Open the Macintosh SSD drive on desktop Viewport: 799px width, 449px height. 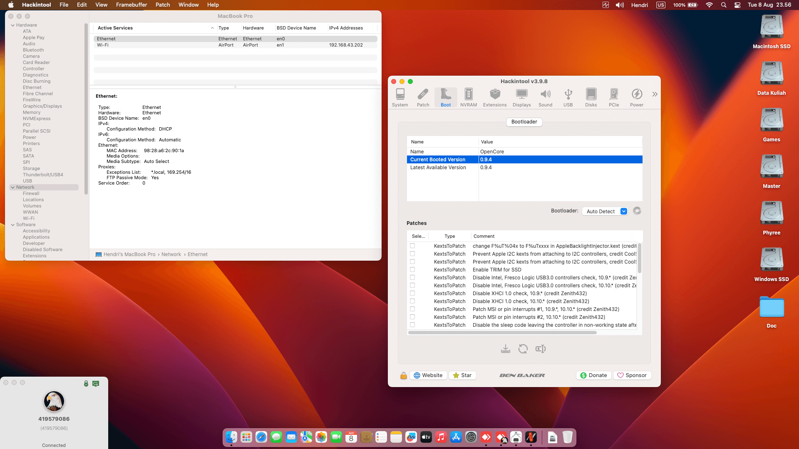772,32
